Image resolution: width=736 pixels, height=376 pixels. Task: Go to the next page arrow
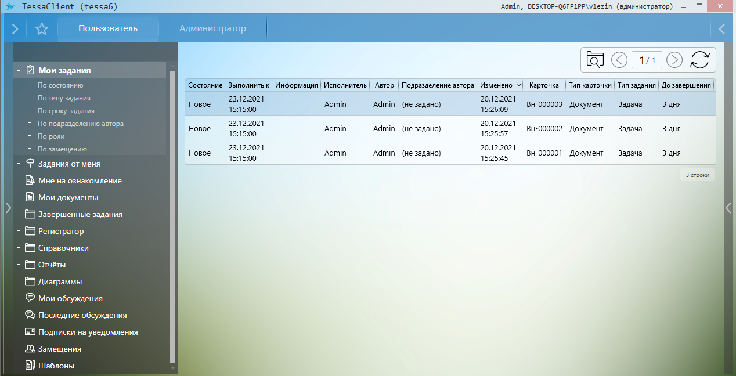[674, 60]
